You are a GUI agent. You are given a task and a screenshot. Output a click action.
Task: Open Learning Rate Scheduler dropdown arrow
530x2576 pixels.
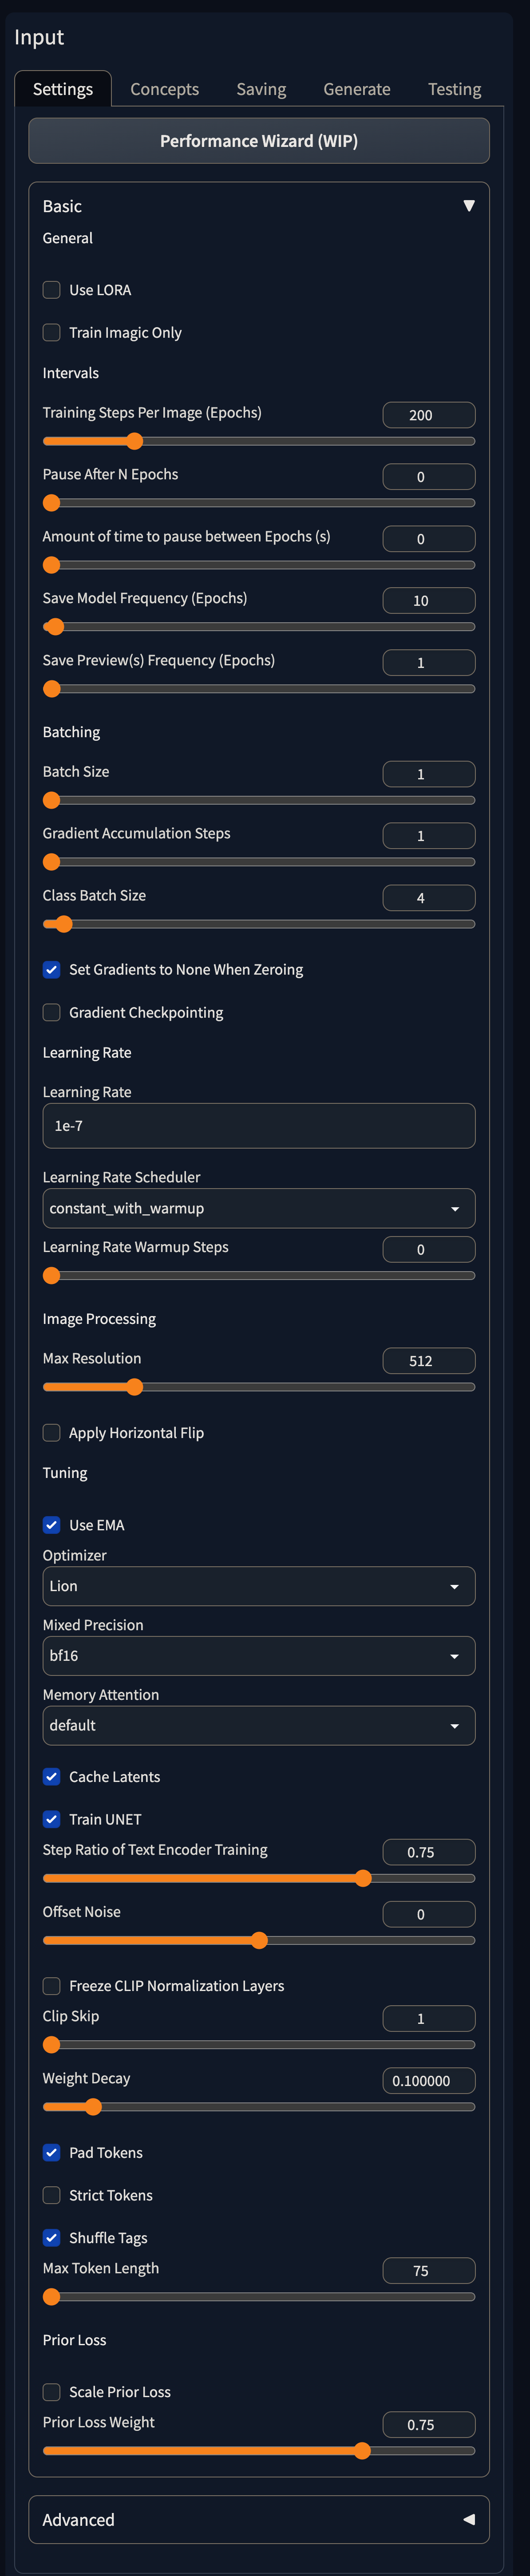tap(455, 1208)
